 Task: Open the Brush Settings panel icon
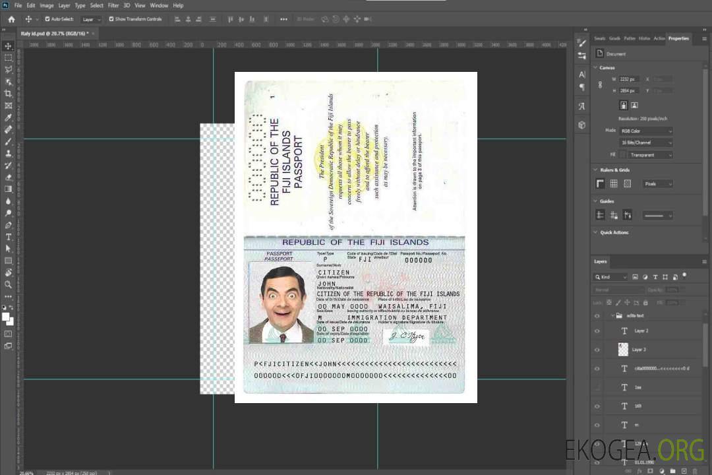point(581,43)
